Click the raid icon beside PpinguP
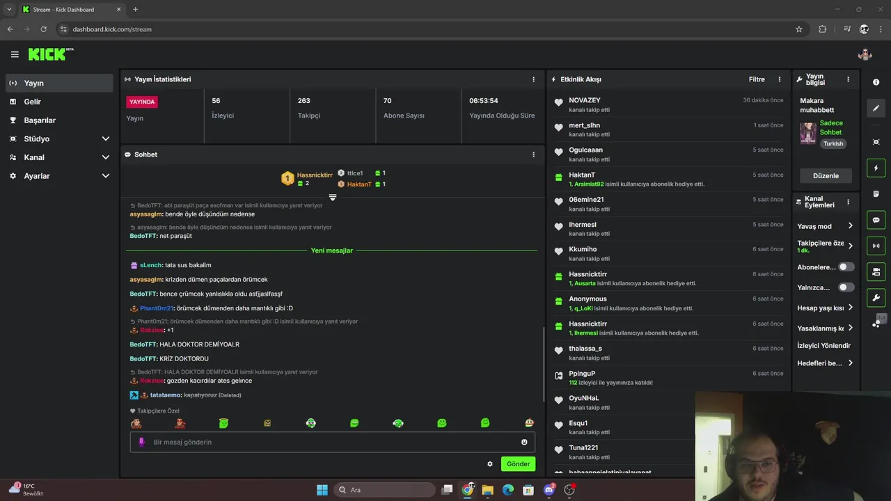Image resolution: width=891 pixels, height=501 pixels. click(558, 376)
